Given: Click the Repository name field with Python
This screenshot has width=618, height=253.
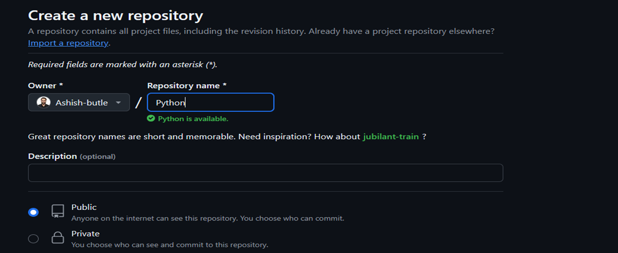Looking at the screenshot, I should (210, 103).
